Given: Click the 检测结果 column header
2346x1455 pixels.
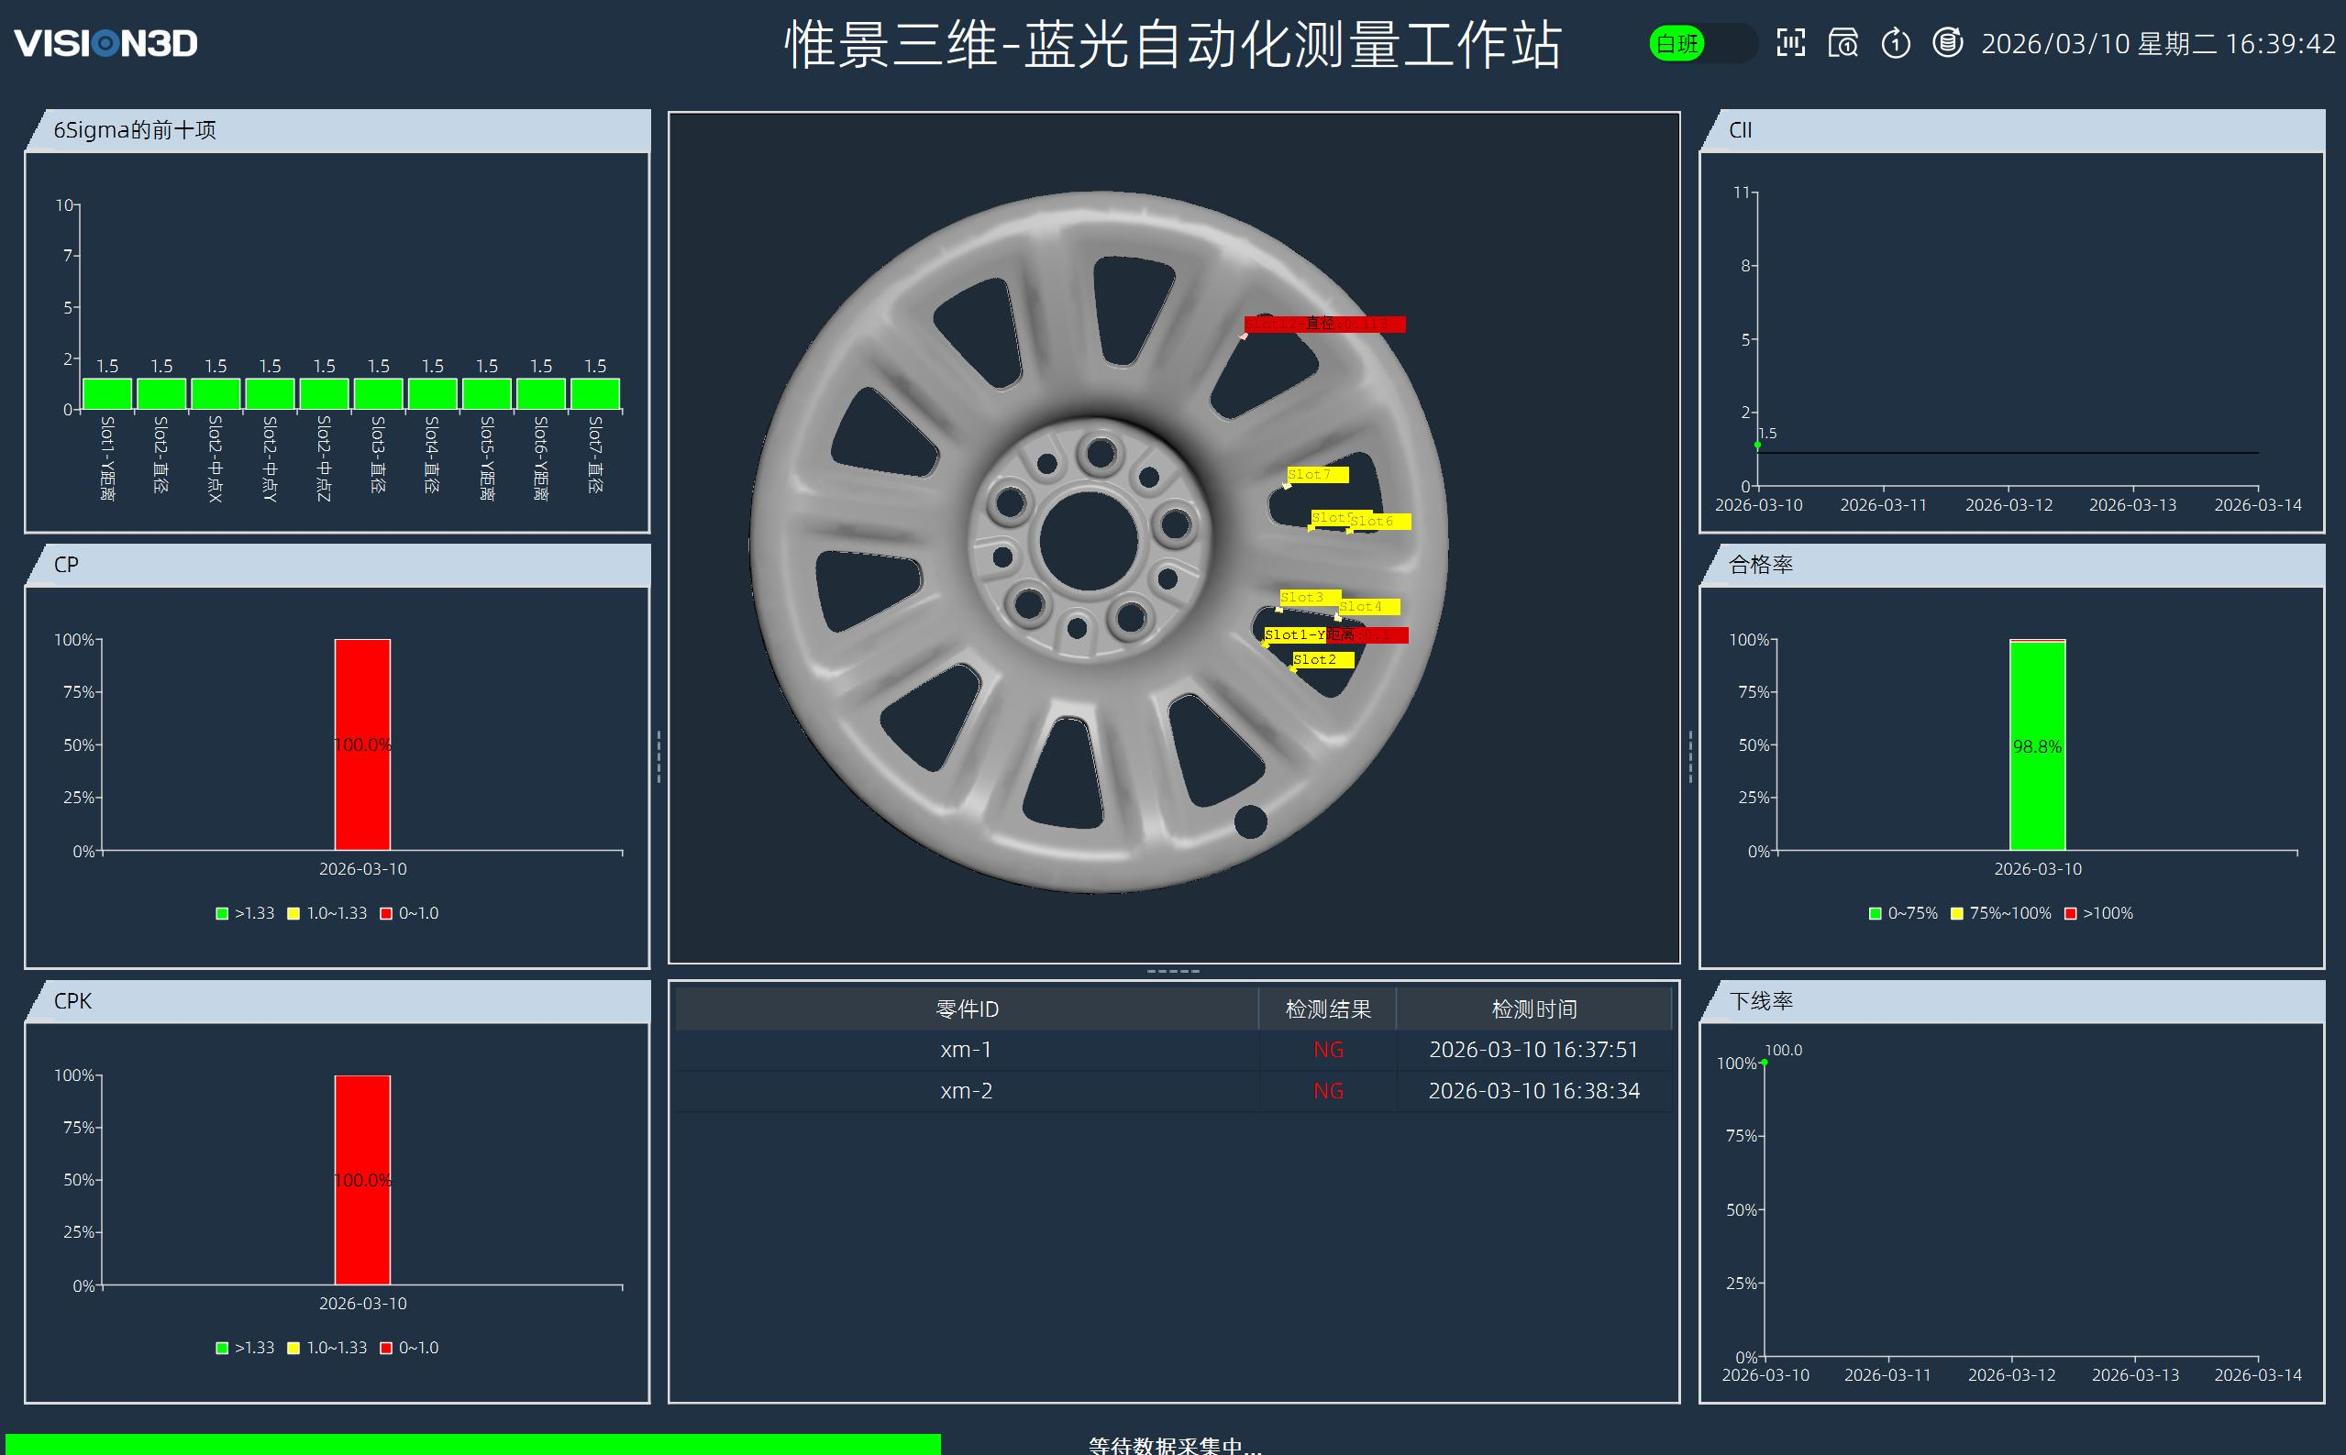Looking at the screenshot, I should point(1327,1009).
